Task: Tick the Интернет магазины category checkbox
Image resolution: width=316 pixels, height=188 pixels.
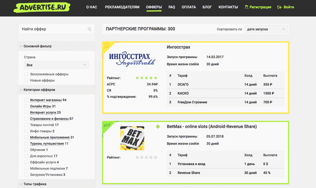Action: [x=26, y=100]
